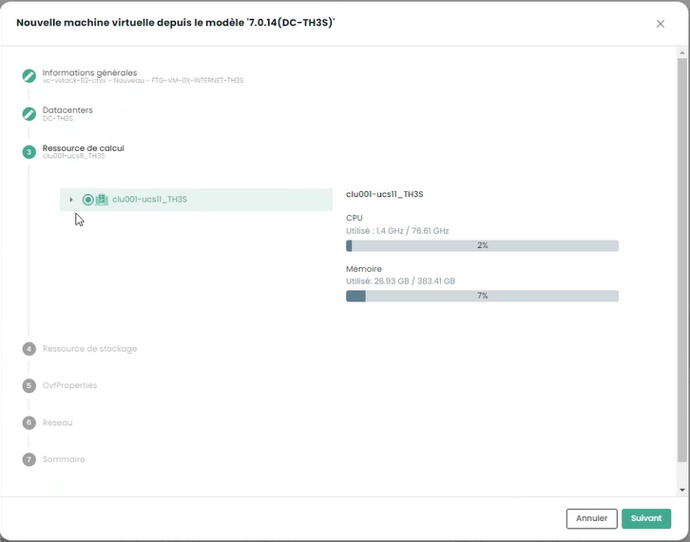The width and height of the screenshot is (690, 542).
Task: Go to the Datacenters step
Action: pyautogui.click(x=67, y=110)
